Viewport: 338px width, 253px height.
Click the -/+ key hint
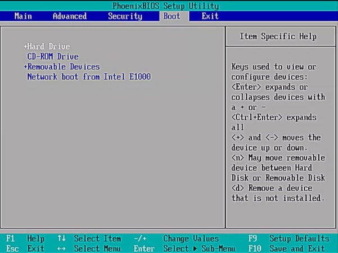140,238
